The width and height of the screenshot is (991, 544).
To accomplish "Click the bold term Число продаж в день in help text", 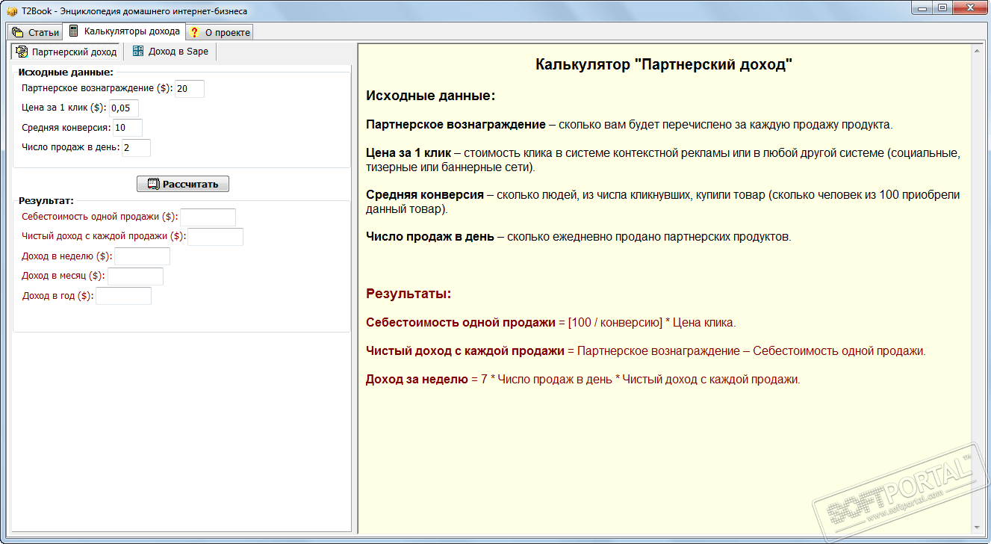I will pyautogui.click(x=430, y=237).
